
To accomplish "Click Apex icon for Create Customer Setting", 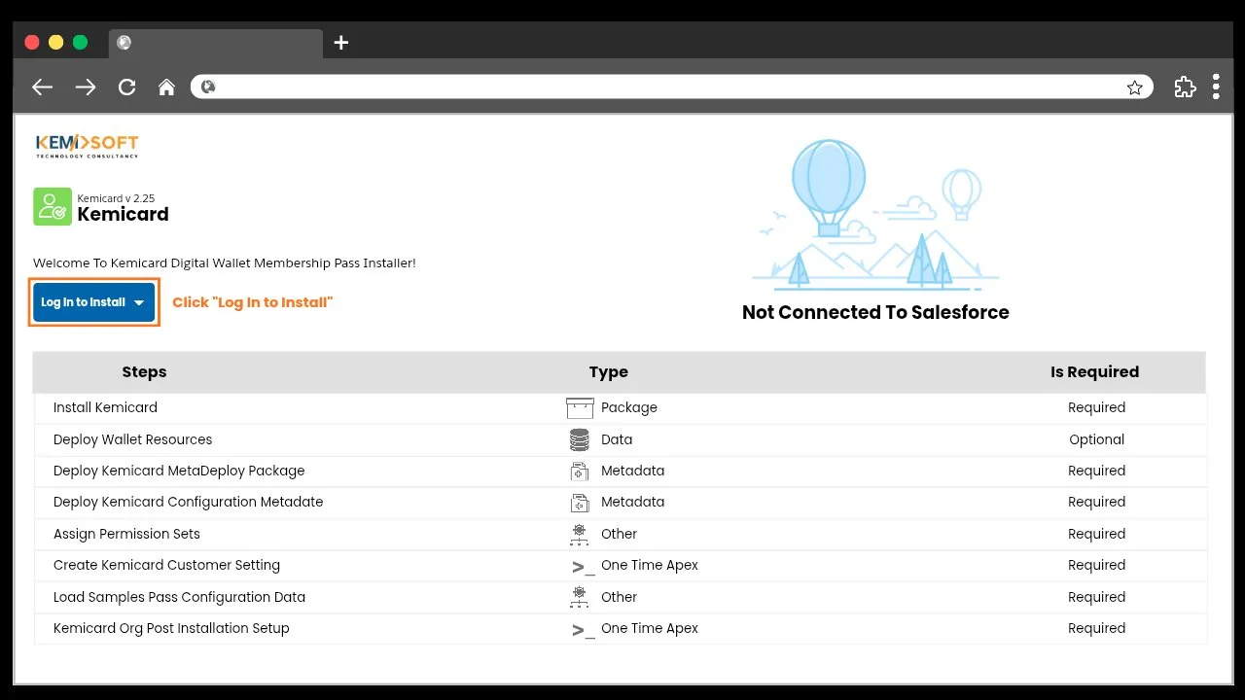I will [583, 567].
